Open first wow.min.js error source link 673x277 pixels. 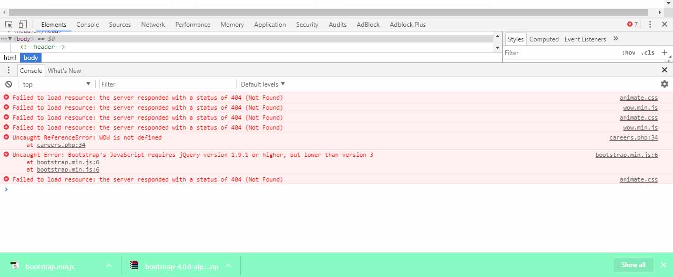pos(640,108)
